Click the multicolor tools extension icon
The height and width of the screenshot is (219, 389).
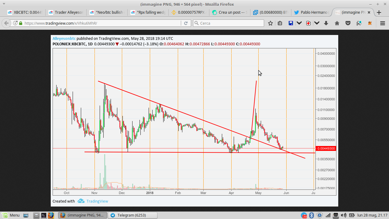point(359,23)
